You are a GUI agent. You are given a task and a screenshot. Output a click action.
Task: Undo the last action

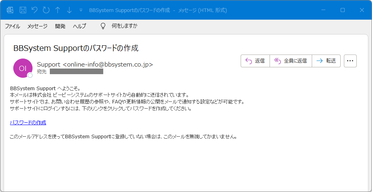click(x=35, y=10)
